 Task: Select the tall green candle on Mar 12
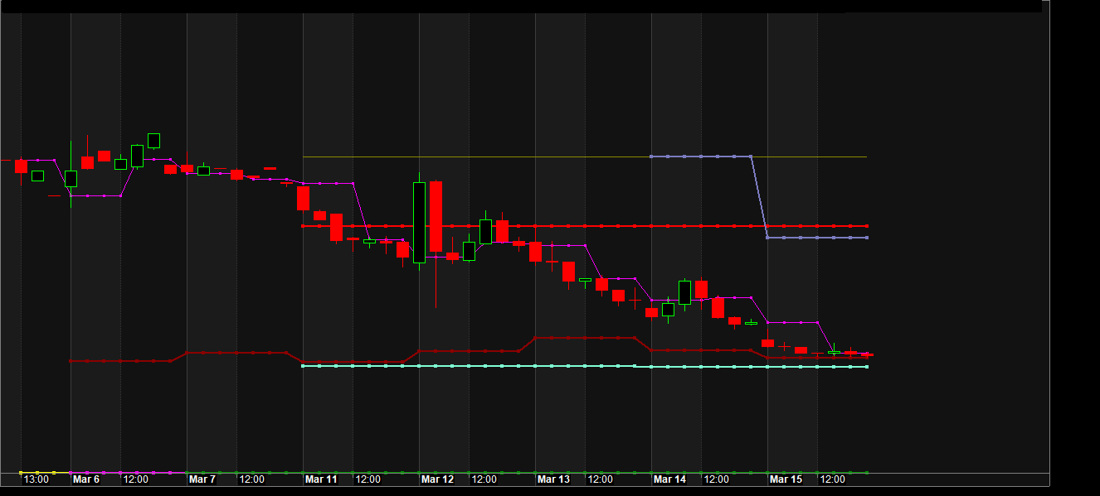click(419, 222)
